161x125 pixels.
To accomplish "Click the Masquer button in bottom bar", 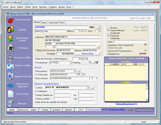I will point(69,110).
